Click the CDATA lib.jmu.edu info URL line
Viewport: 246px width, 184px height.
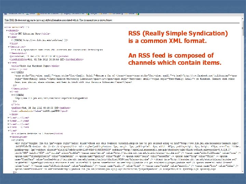[40, 40]
